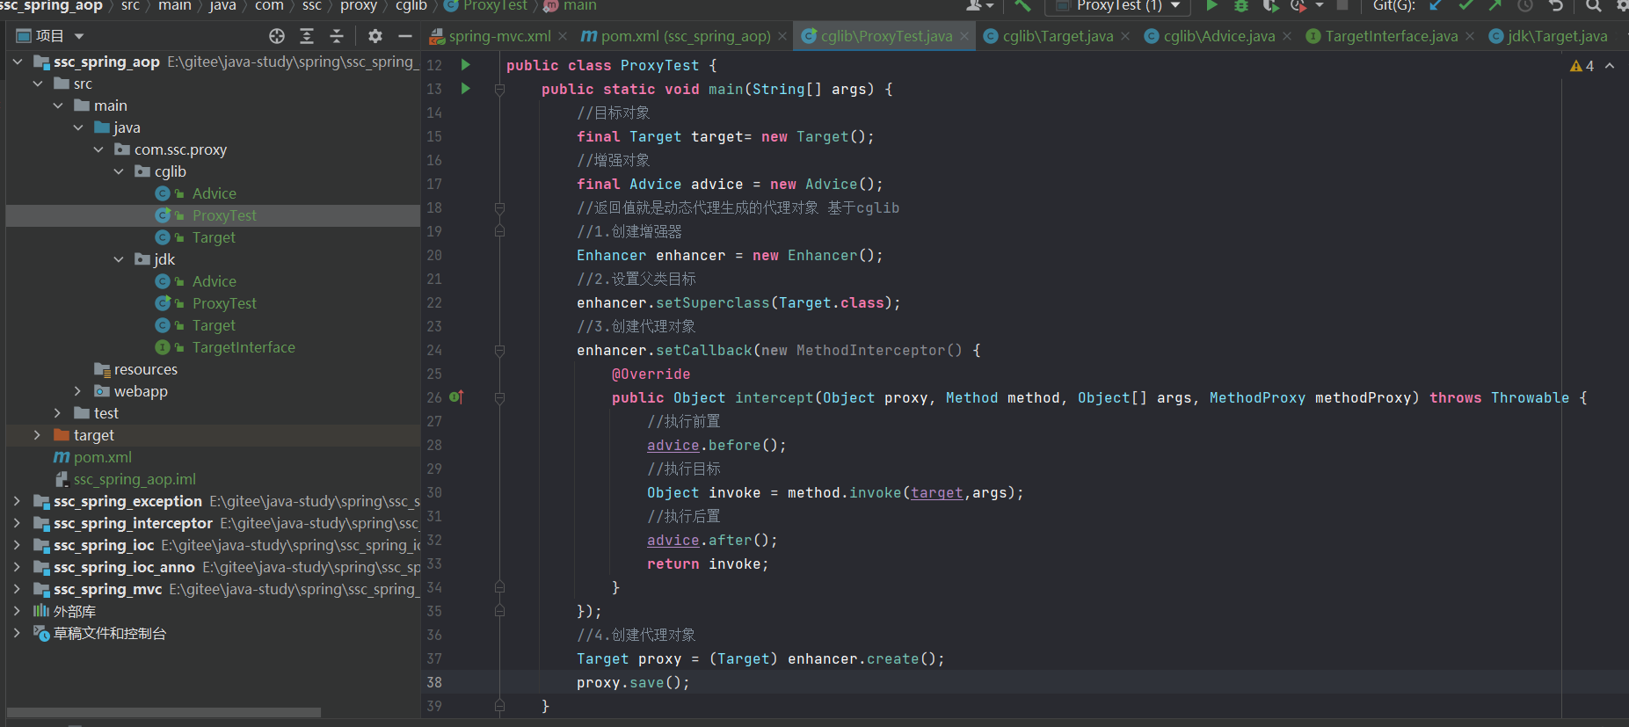This screenshot has width=1629, height=727.
Task: Collapse the ssc_spring_aop project node
Action: [x=18, y=62]
